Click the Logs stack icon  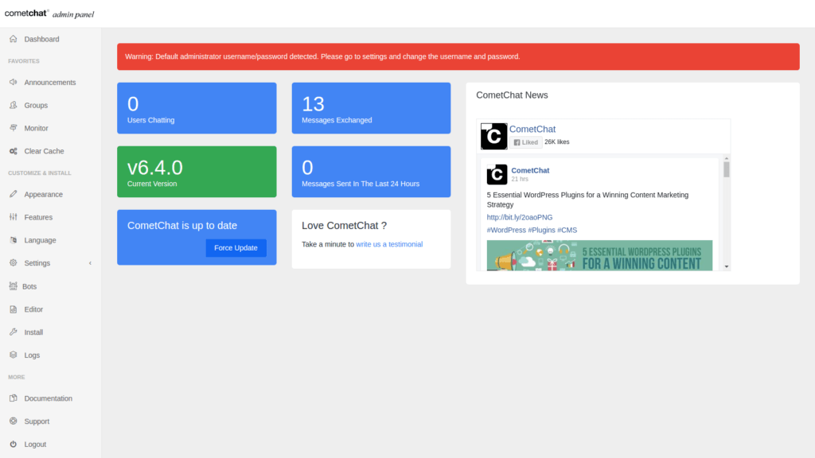coord(13,355)
